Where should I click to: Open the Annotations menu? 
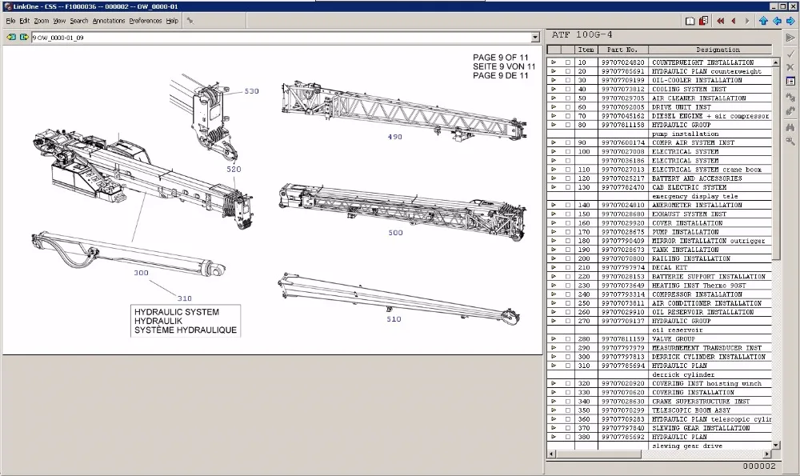pyautogui.click(x=109, y=21)
